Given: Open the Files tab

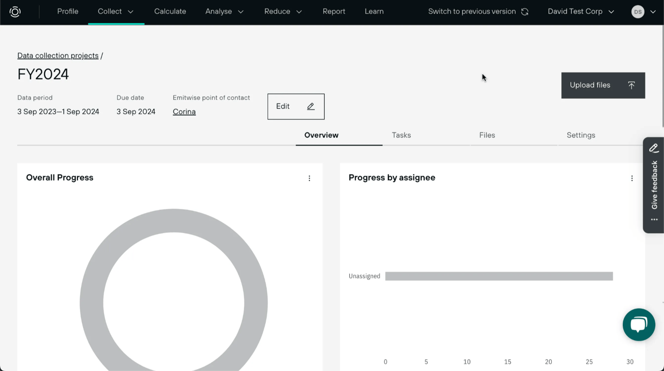Looking at the screenshot, I should pyautogui.click(x=486, y=135).
